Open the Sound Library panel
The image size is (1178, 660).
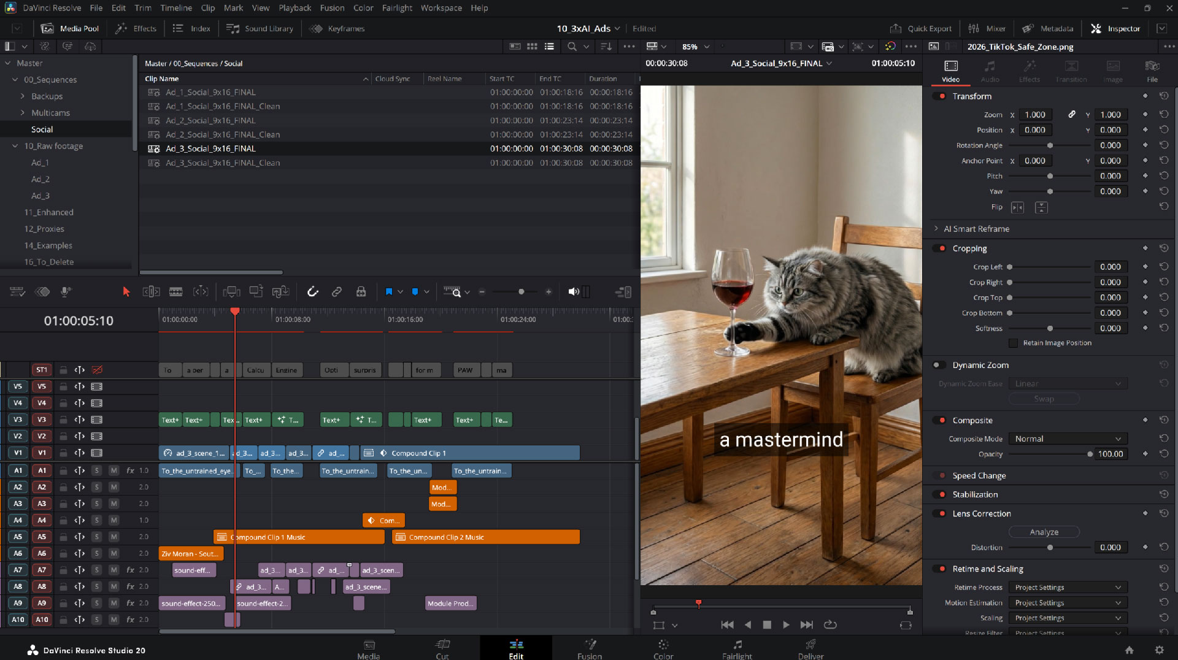click(260, 28)
